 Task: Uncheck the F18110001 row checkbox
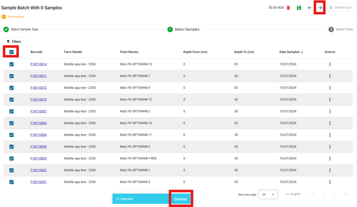click(x=11, y=182)
